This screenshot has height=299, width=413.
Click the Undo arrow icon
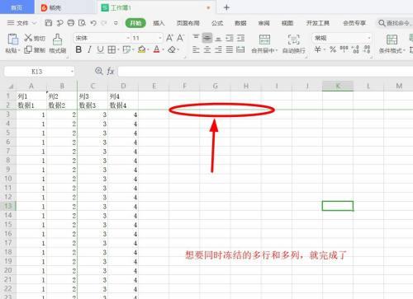(x=93, y=23)
